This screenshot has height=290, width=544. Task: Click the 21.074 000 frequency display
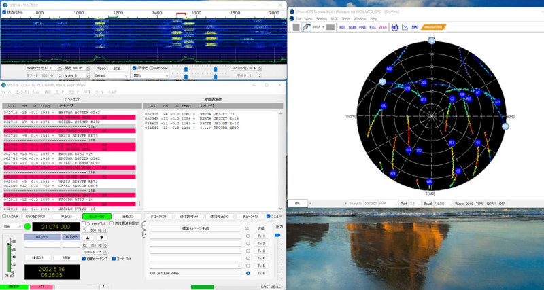(56, 227)
